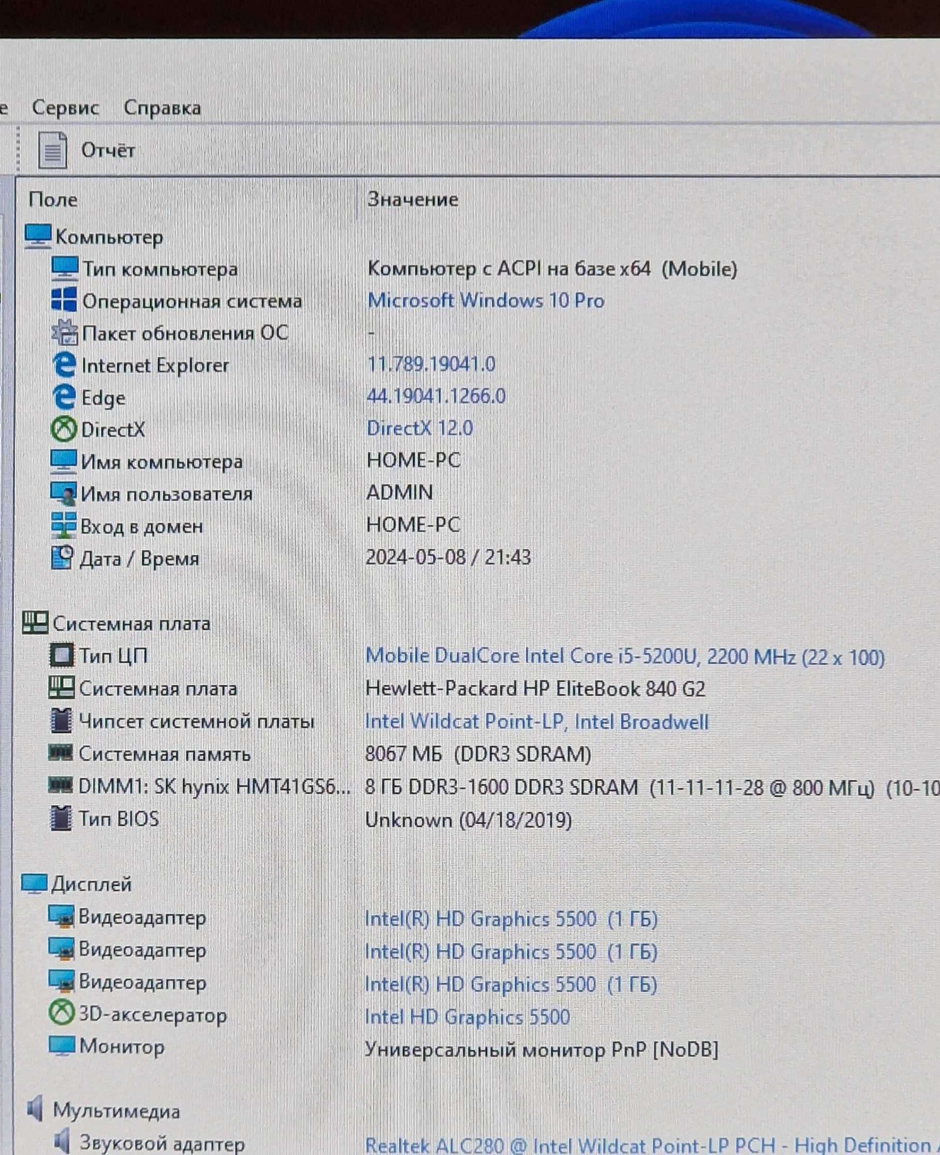The height and width of the screenshot is (1155, 940).
Task: Select the 8067 МБ (DDR3 SDRAM) value
Action: (478, 754)
